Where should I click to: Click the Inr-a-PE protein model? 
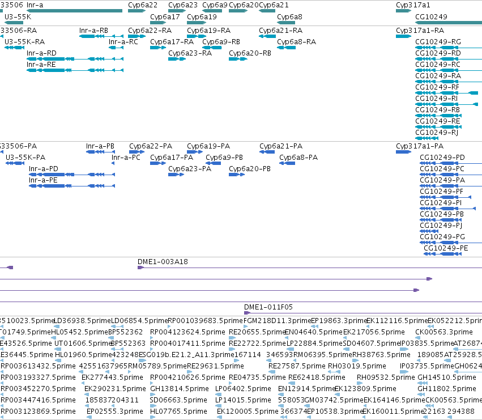coord(72,186)
